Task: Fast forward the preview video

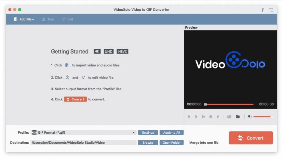Action: [x=203, y=117]
